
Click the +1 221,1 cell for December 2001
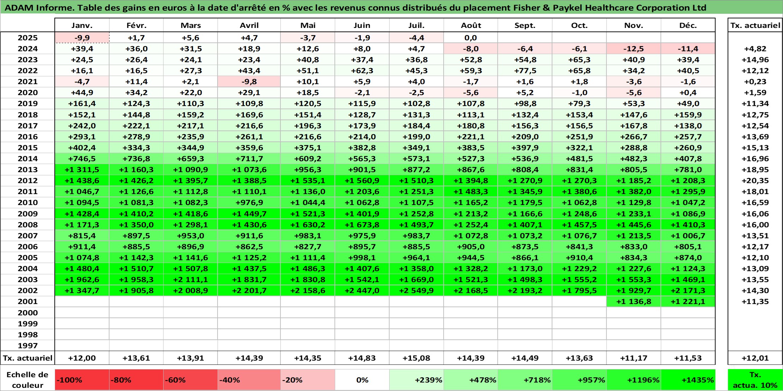coord(688,302)
